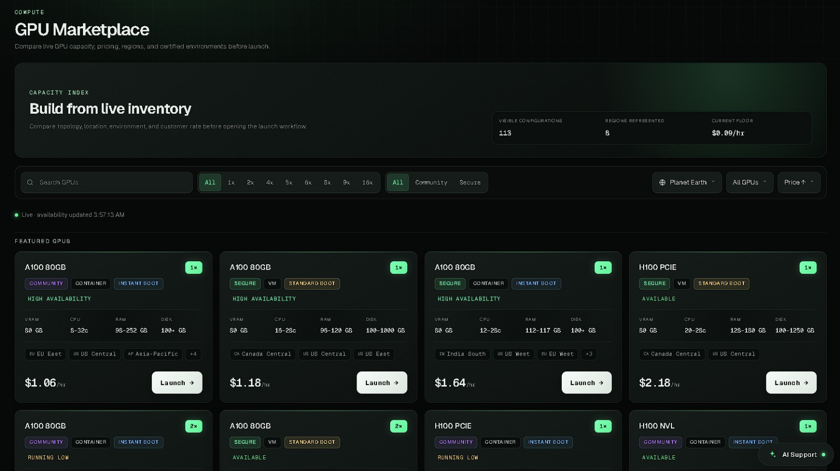Click Asia-Pacific region tag
The width and height of the screenshot is (840, 471).
pos(153,354)
